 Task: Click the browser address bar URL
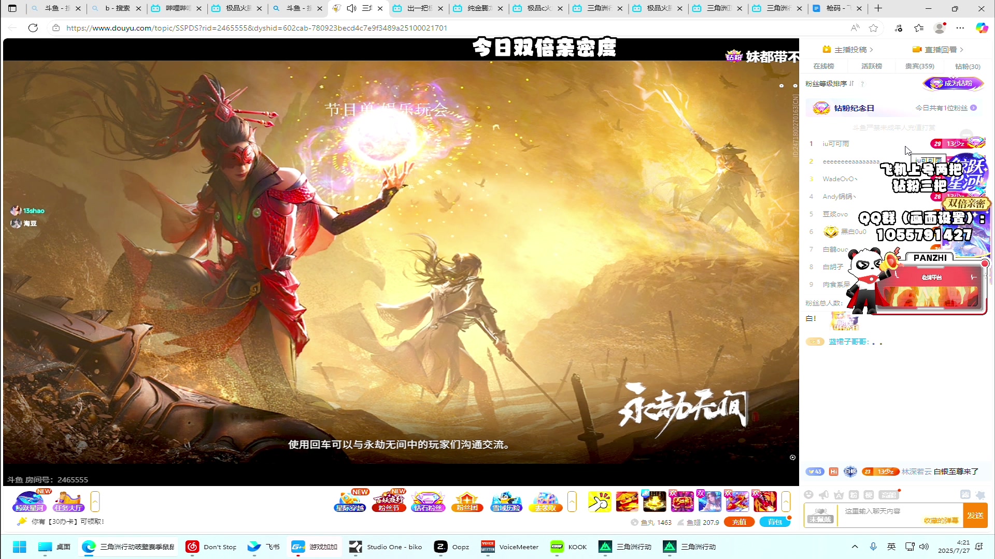(257, 28)
